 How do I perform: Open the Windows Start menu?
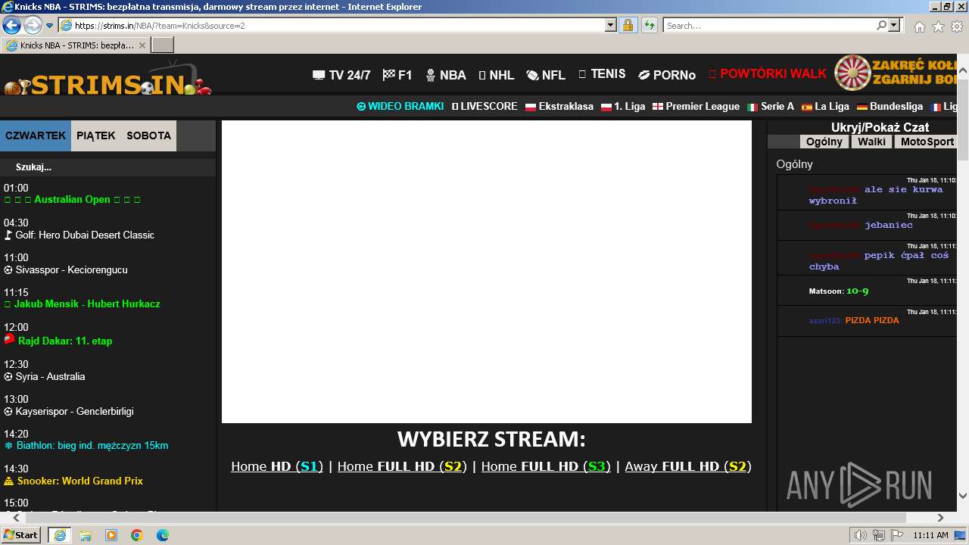[21, 534]
